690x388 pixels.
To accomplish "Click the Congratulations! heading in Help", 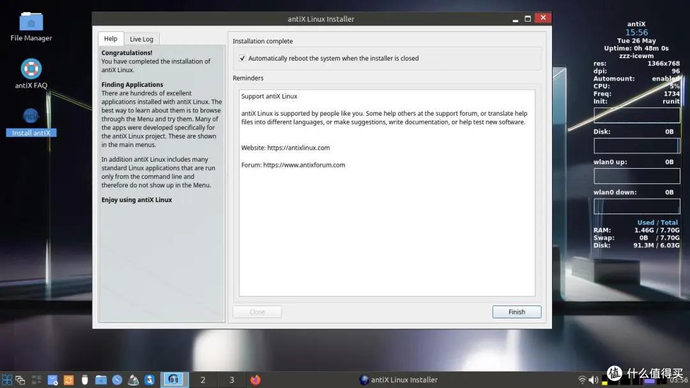I will 126,53.
